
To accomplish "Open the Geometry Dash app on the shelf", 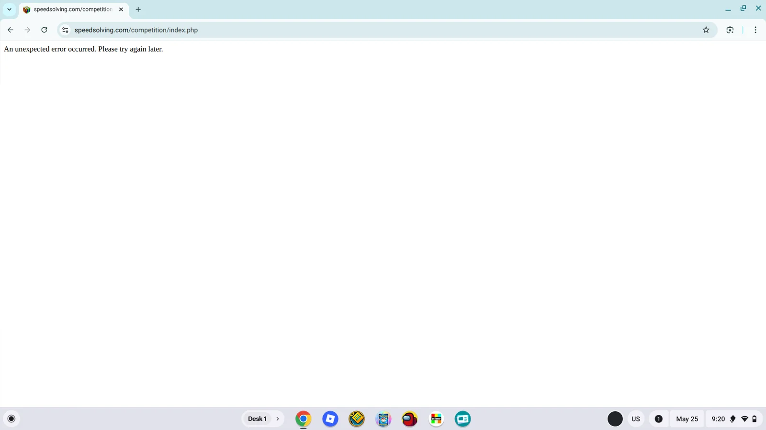I will [357, 419].
